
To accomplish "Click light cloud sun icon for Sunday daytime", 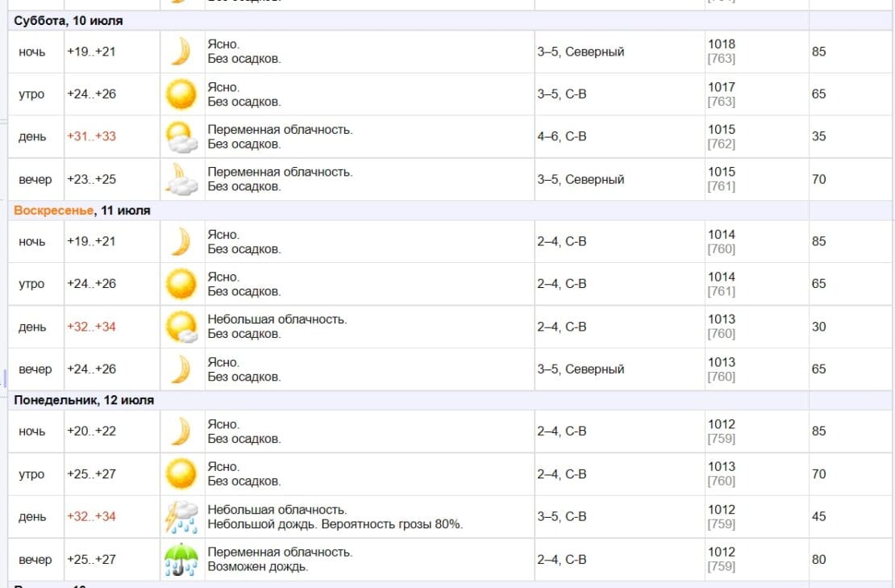I will click(181, 327).
